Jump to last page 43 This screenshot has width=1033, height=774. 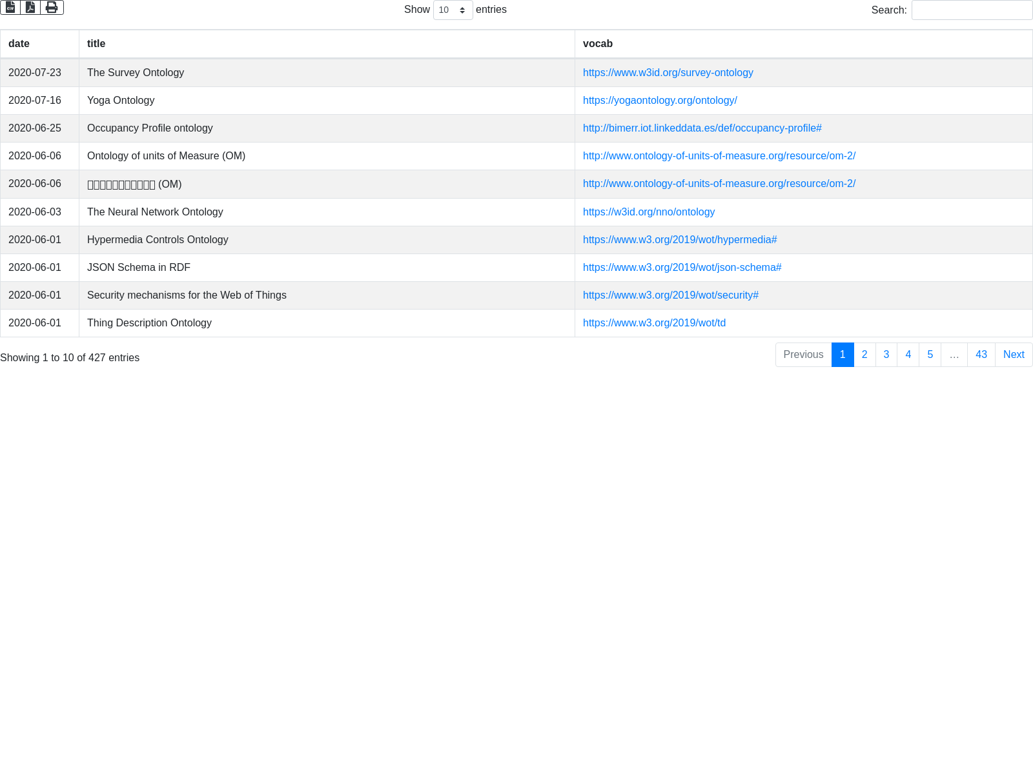pyautogui.click(x=981, y=355)
